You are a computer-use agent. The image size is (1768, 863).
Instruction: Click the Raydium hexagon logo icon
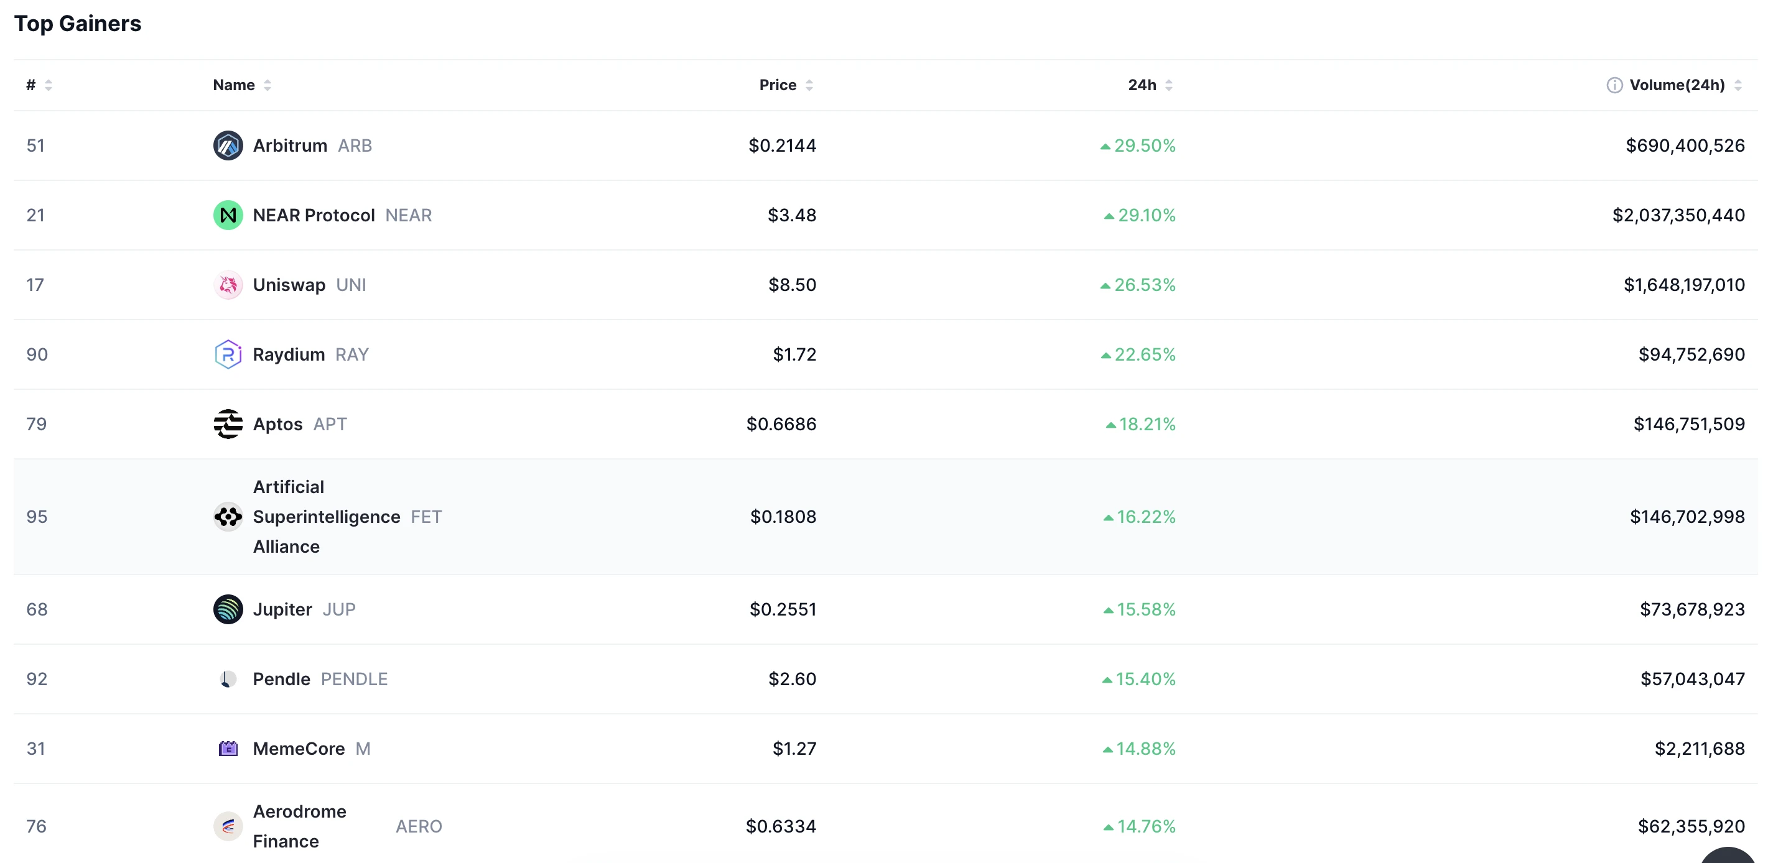[228, 354]
